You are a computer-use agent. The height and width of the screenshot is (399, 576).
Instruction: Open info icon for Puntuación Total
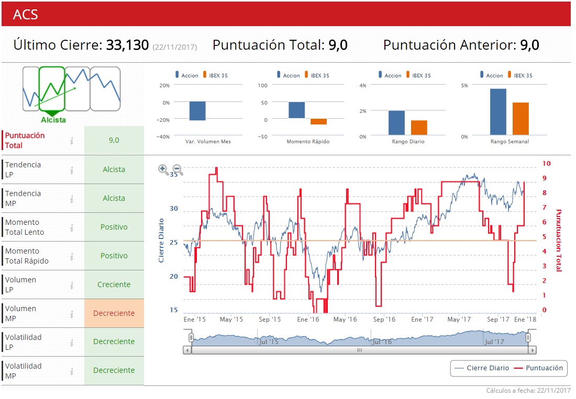72,141
